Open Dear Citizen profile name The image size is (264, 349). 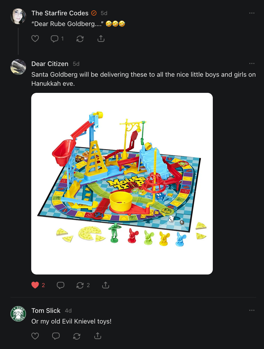[50, 64]
